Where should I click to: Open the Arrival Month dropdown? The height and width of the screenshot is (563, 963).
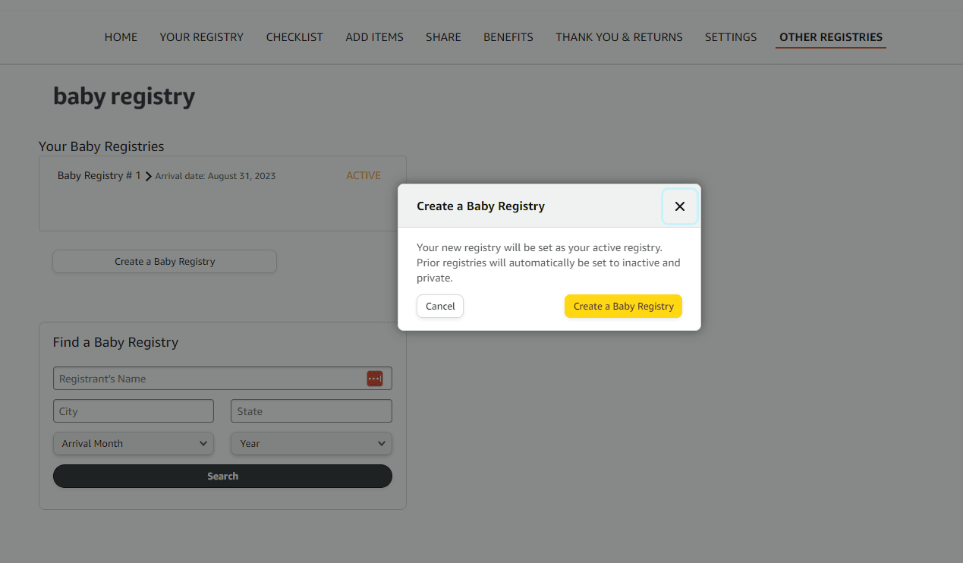(x=133, y=443)
